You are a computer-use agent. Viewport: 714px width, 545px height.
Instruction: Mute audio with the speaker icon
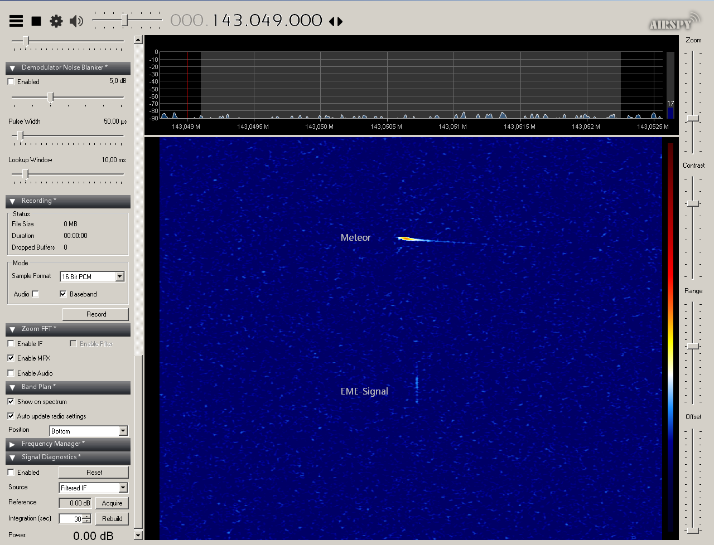(76, 21)
